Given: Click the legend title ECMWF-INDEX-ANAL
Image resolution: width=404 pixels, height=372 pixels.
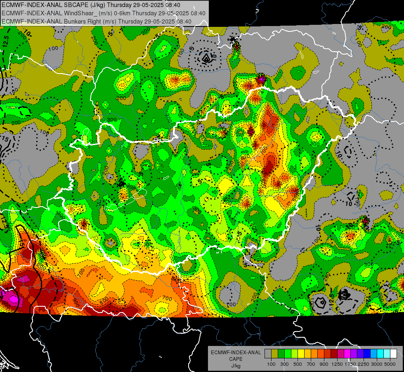Looking at the screenshot, I should click(236, 353).
